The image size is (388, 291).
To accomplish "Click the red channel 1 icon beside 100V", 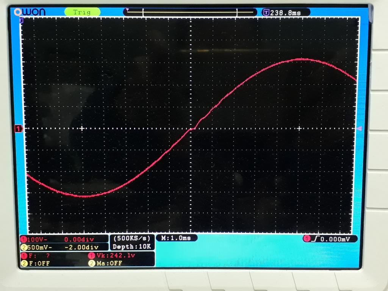I will pos(24,239).
